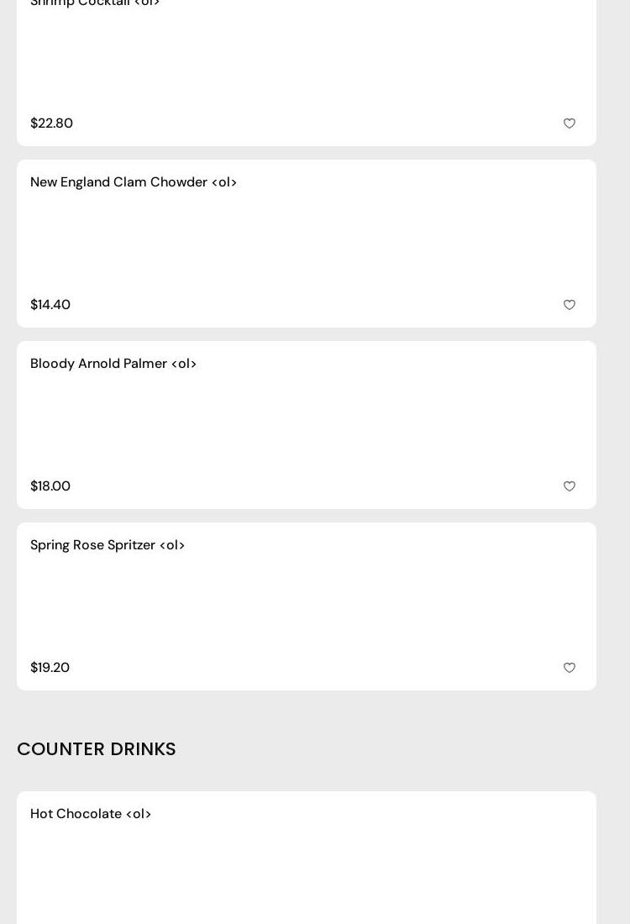Favorite the $22.80 Shrimp Cocktail with heart icon
630x924 pixels.
pyautogui.click(x=570, y=123)
